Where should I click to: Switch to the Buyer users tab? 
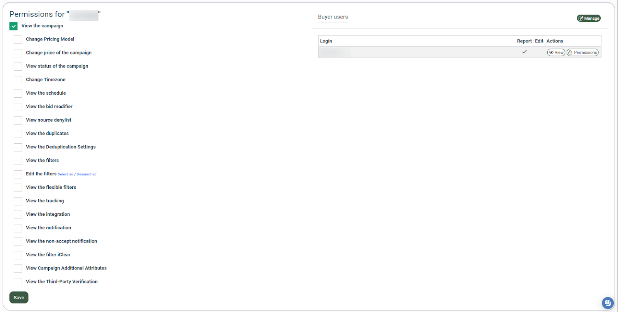333,17
